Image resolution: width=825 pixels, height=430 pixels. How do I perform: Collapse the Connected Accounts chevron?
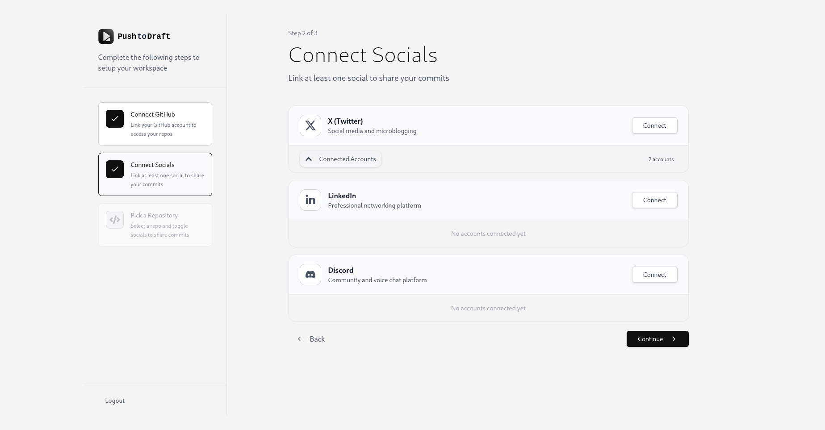(309, 159)
